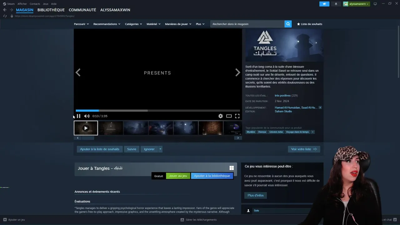
Task: Open the notifications bell
Action: coord(336,4)
